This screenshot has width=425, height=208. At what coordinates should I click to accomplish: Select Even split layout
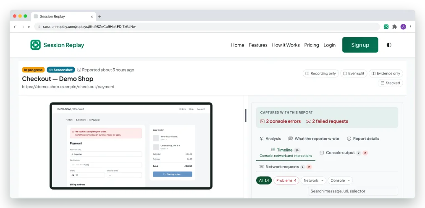354,74
